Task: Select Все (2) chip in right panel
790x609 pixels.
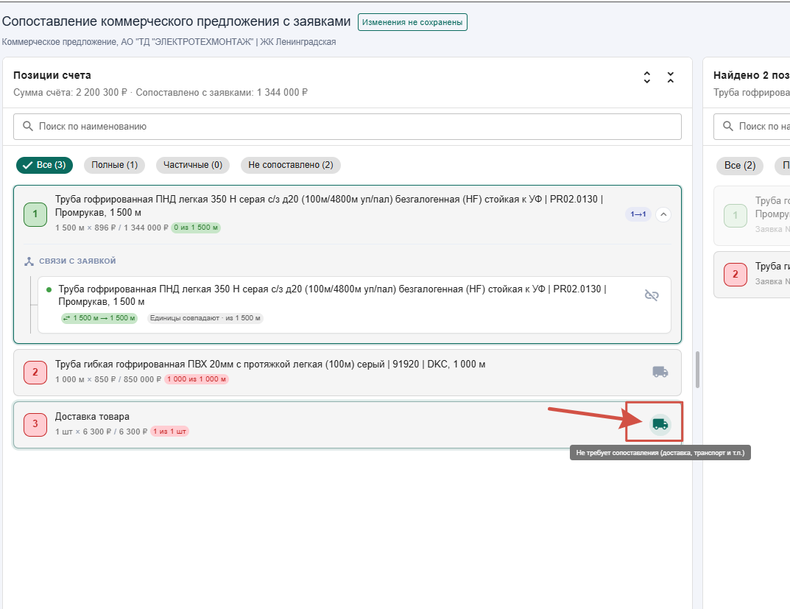Action: [740, 166]
